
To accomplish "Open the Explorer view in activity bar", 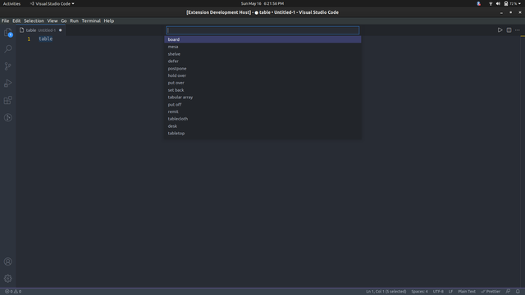I will point(8,33).
